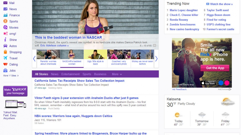Open the Yahoo! Mail Fast Easy Anywhere promo text
The width and height of the screenshot is (241, 135).
(10, 115)
